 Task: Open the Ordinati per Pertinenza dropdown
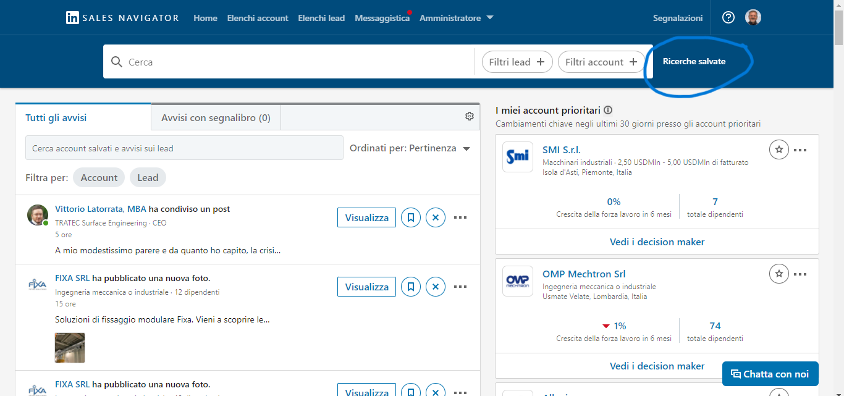coord(410,148)
